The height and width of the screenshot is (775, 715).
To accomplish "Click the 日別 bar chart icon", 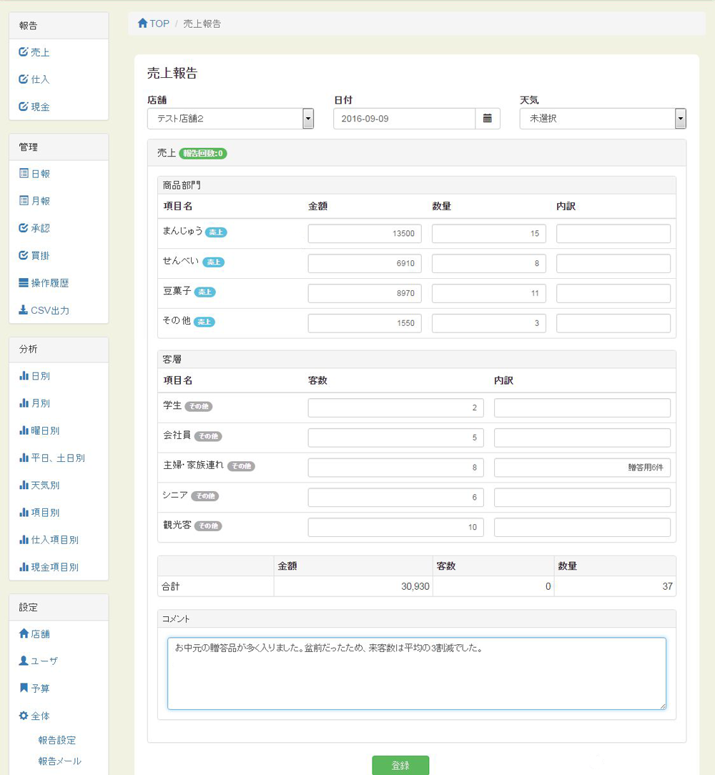I will point(24,375).
